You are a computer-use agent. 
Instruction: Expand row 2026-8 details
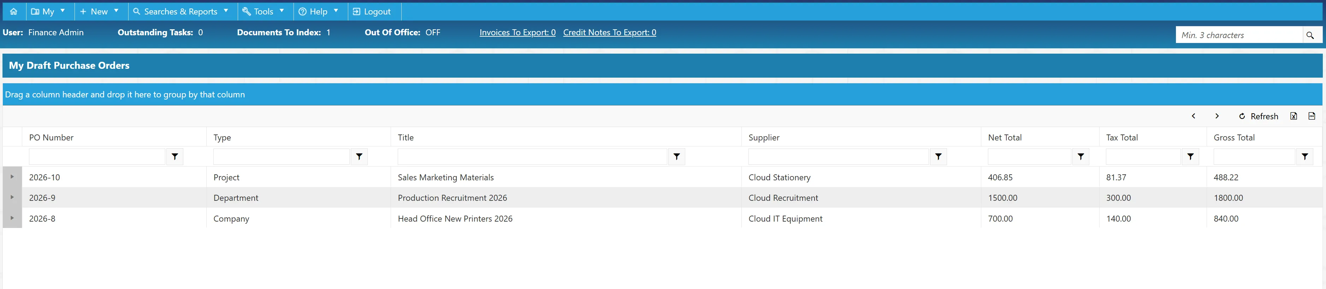[12, 218]
